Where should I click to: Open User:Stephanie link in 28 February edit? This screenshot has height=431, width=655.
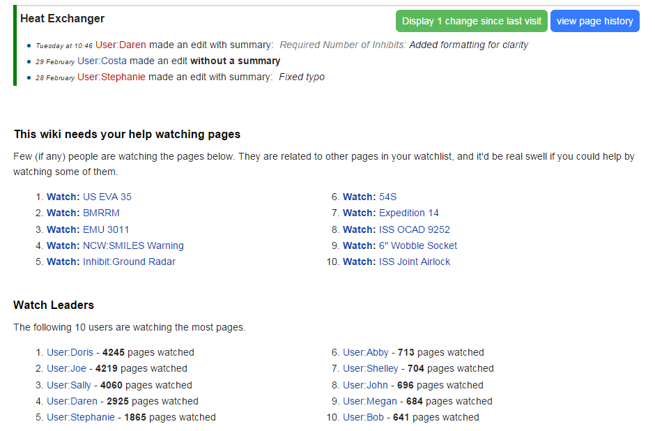(111, 77)
